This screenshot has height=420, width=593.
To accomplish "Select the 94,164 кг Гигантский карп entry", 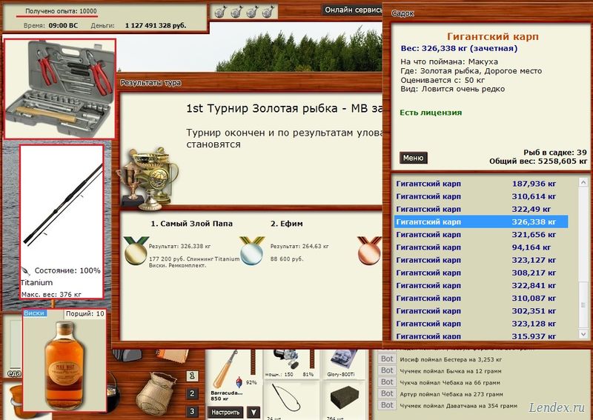I will click(482, 247).
